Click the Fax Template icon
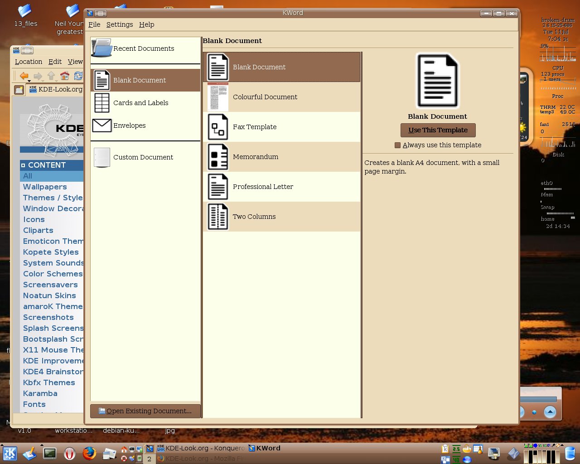 point(218,127)
